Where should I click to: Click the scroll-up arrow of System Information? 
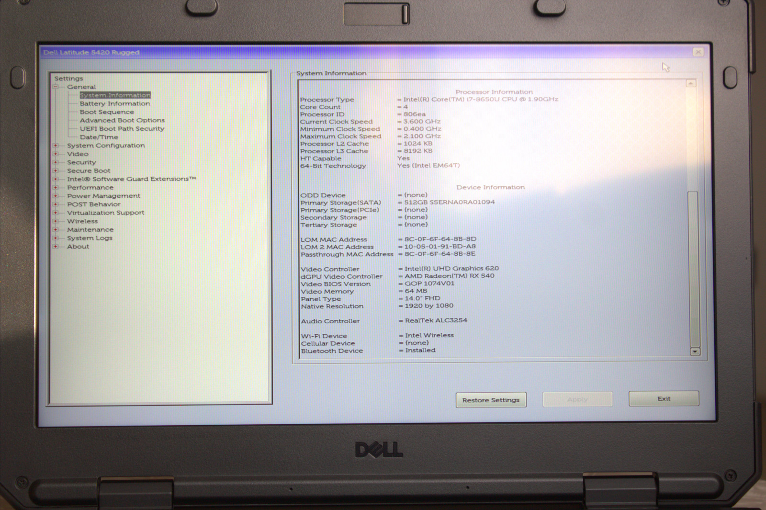pyautogui.click(x=690, y=83)
